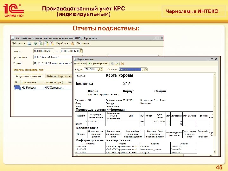Image resolution: width=228 pixels, height=171 pixels.
Task: Click the Бычков column header
Action: pos(192,116)
